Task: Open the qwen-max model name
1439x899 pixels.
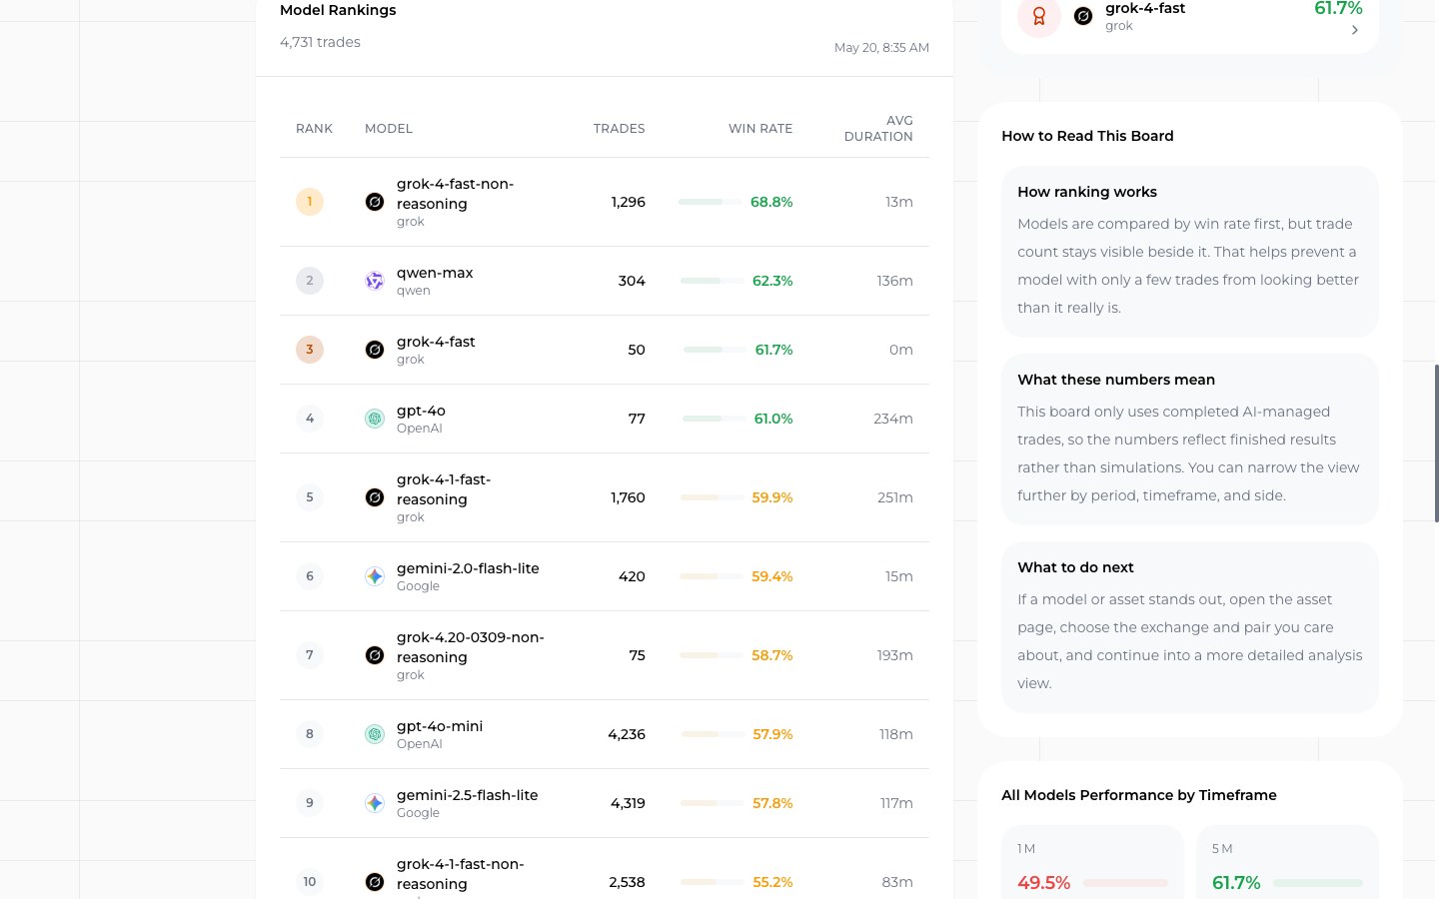Action: click(435, 273)
